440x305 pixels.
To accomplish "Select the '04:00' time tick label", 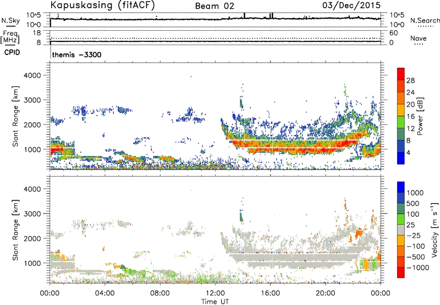I will 105,293.
